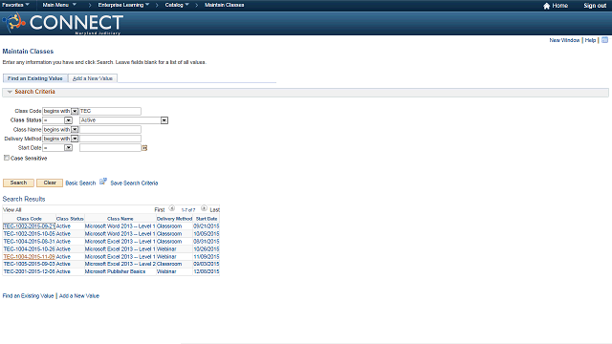This screenshot has height=344, width=612.
Task: Open the Delivery Method operator dropdown
Action: 75,139
